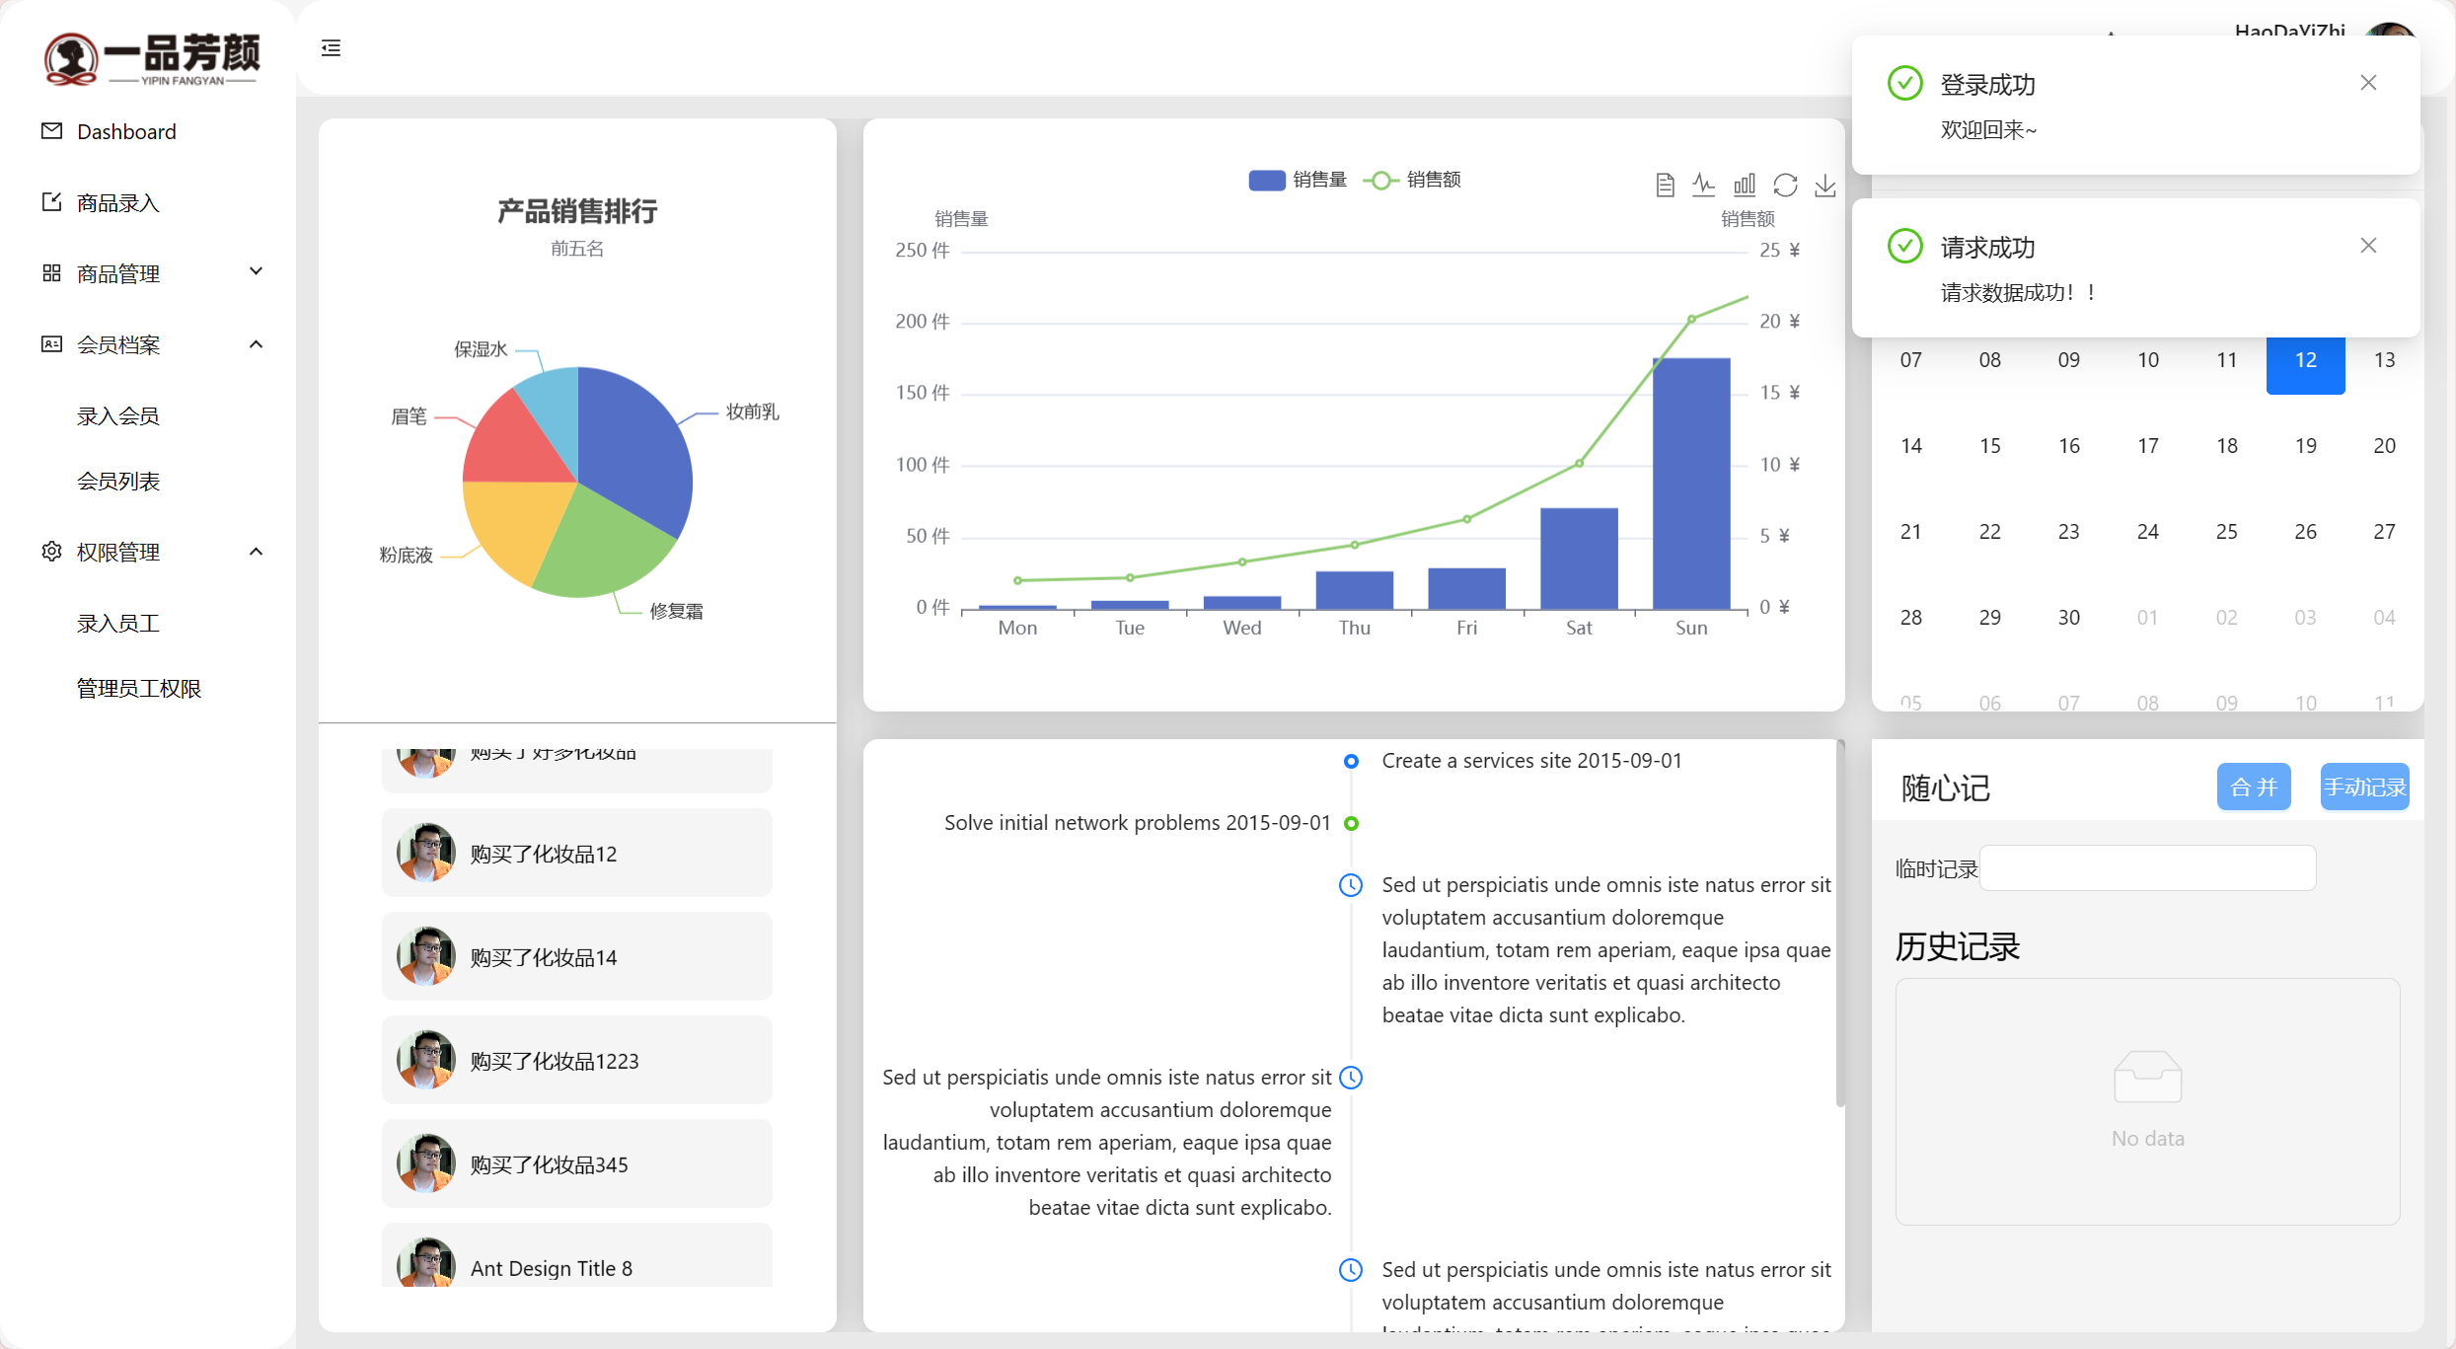This screenshot has height=1349, width=2456.
Task: Click the 登录成功 green check icon
Action: tap(1905, 83)
